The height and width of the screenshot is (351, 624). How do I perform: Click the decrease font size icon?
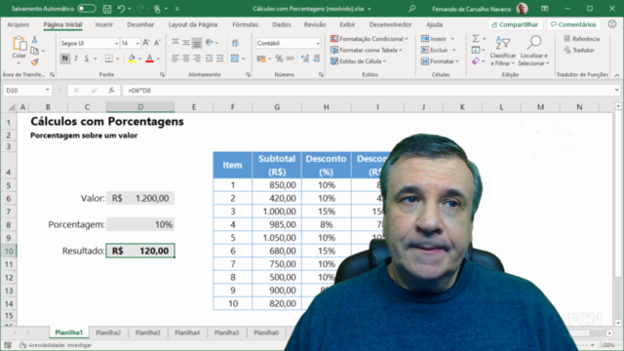[157, 43]
